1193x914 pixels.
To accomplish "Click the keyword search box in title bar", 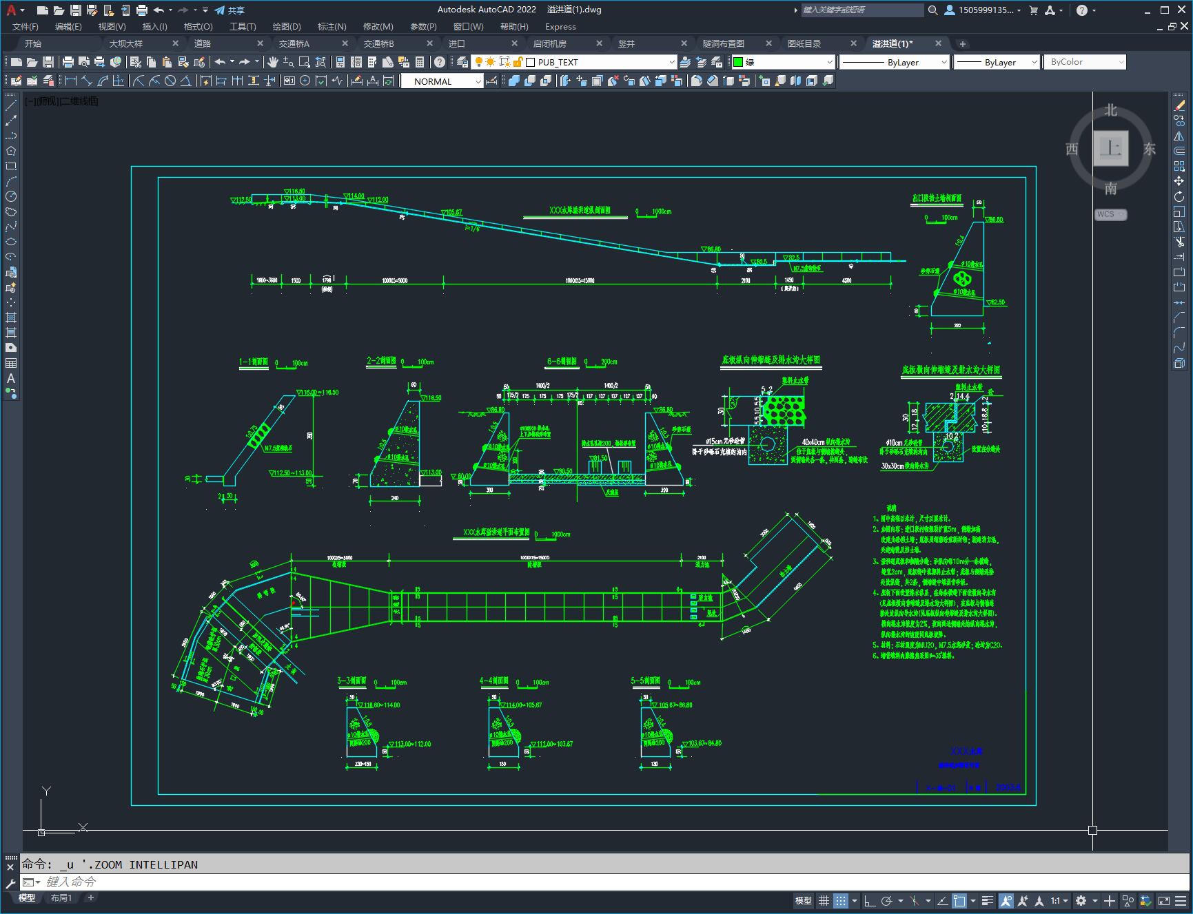I will click(x=862, y=10).
